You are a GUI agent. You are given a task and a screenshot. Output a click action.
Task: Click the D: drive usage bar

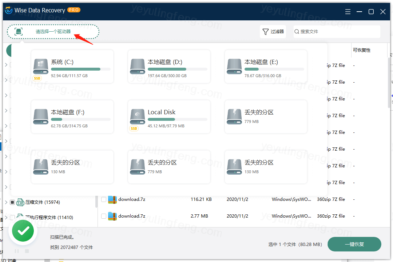tap(178, 69)
